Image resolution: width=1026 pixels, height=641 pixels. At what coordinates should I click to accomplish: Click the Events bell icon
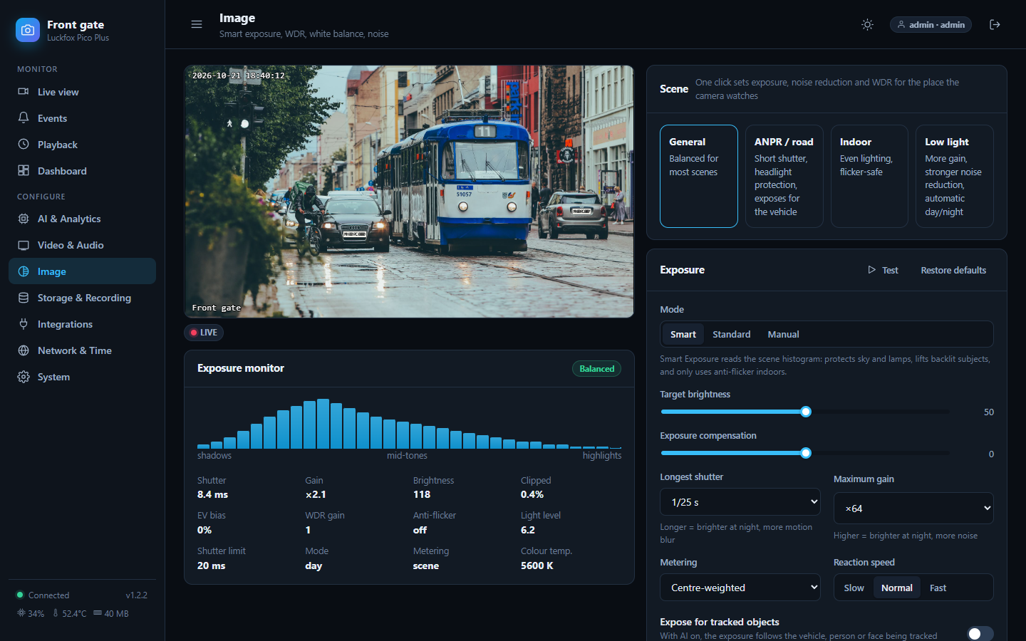pyautogui.click(x=24, y=118)
